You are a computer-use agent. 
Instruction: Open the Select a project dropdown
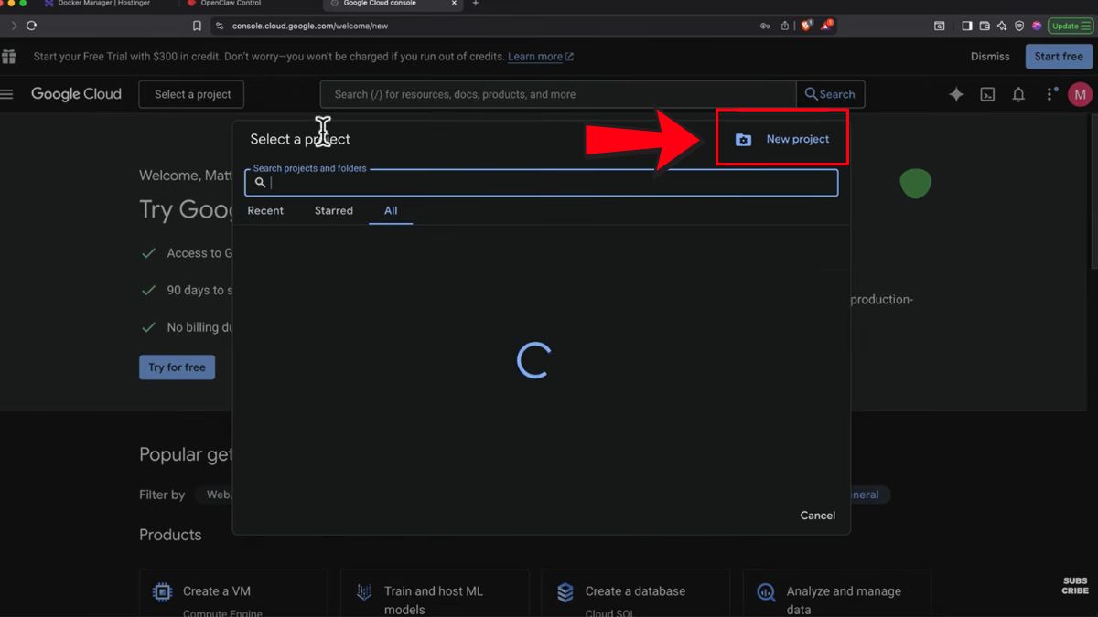(190, 94)
